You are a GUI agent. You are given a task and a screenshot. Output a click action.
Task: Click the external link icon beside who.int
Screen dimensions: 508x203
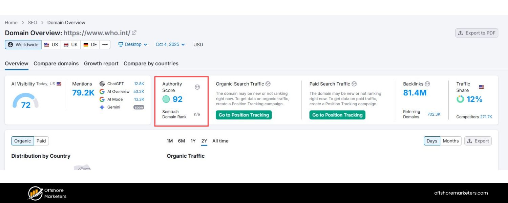[134, 33]
